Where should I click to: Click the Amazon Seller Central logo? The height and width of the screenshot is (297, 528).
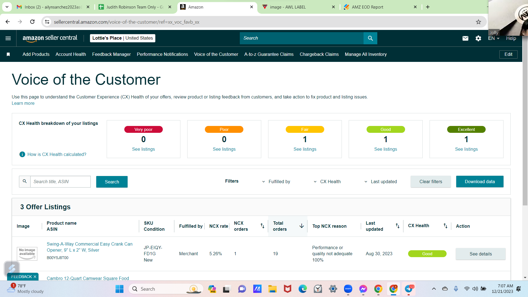point(50,38)
